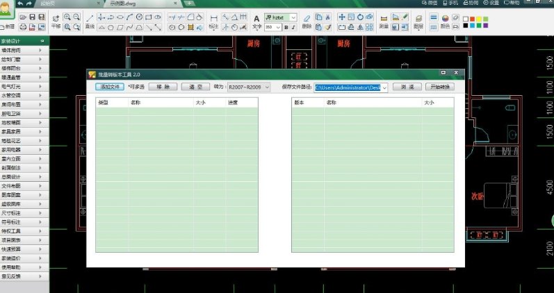554x293 pixels.
Task: Click the 名称 column header in left list
Action: 136,103
